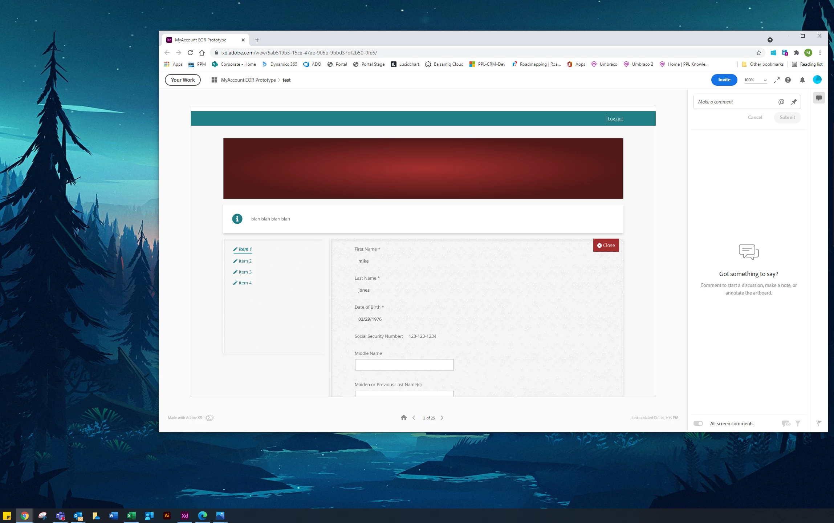Collapse the comments panel using the speech bubble icon
The height and width of the screenshot is (523, 834).
coord(819,98)
